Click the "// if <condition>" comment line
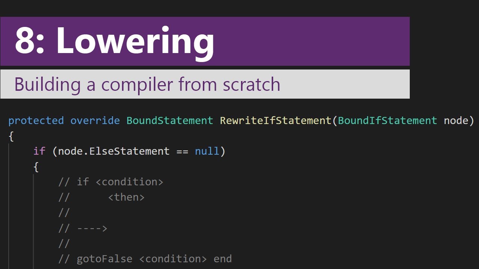The height and width of the screenshot is (269, 479). pyautogui.click(x=111, y=182)
